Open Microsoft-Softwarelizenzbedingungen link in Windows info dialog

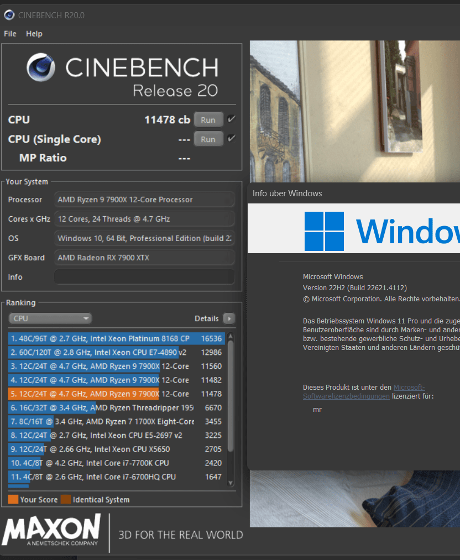364,392
